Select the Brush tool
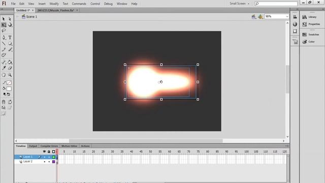This screenshot has height=183, width=325. pyautogui.click(x=10, y=49)
